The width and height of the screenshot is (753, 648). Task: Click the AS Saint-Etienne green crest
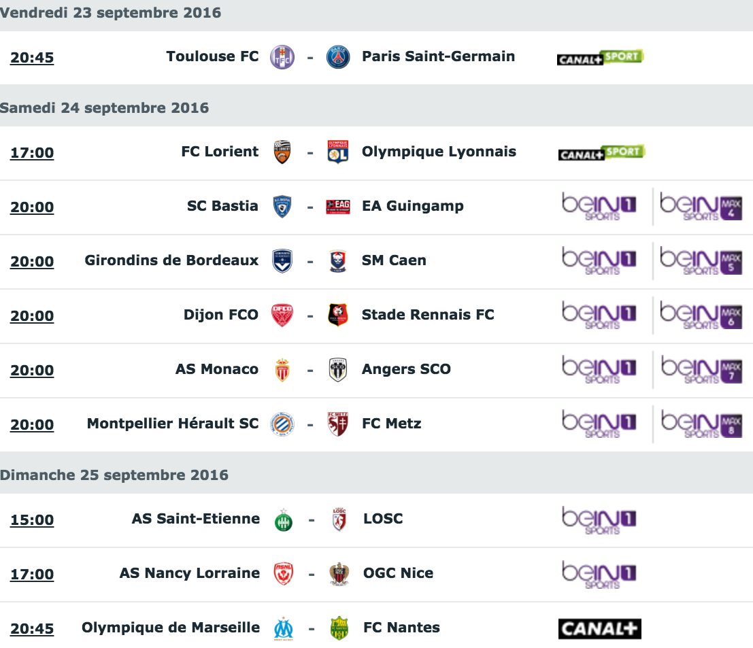(284, 520)
